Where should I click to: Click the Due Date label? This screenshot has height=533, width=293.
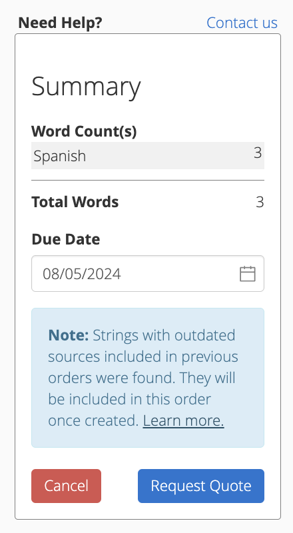pyautogui.click(x=66, y=239)
